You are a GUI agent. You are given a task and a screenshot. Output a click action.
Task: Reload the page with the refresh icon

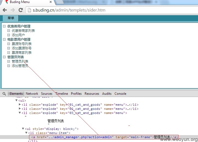21,10
